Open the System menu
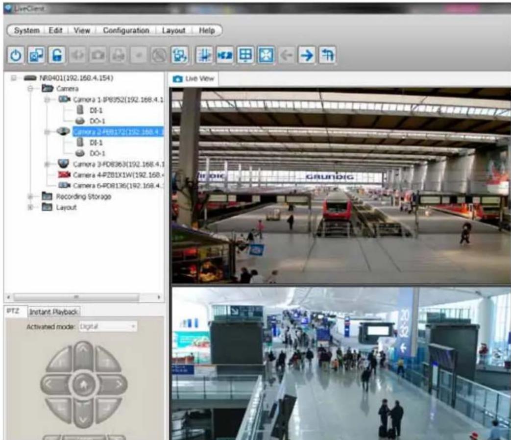 (27, 30)
